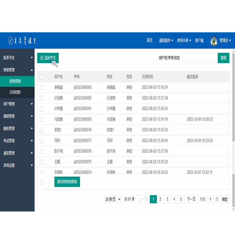This screenshot has height=235, width=235.
Task: Focus the 用户名/学号/姓名 search field
Action: pyautogui.click(x=199, y=58)
